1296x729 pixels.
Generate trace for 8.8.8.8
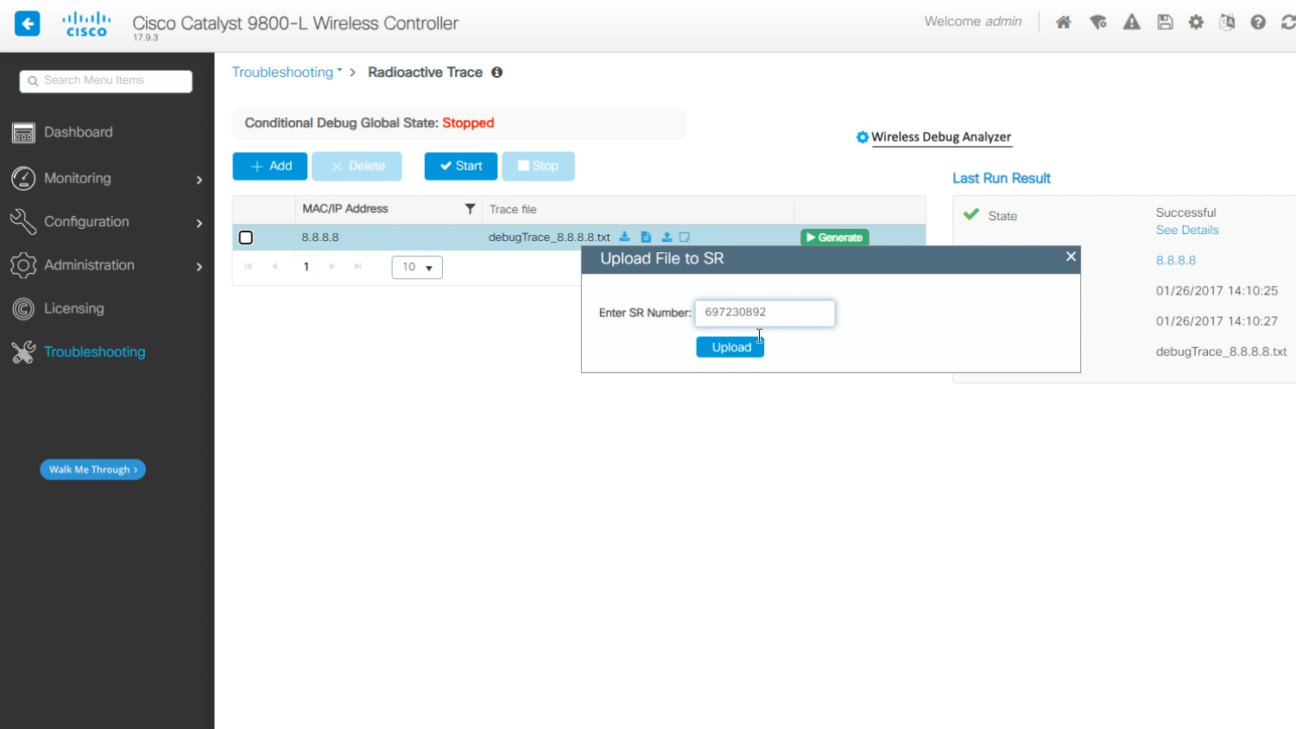[x=835, y=238]
